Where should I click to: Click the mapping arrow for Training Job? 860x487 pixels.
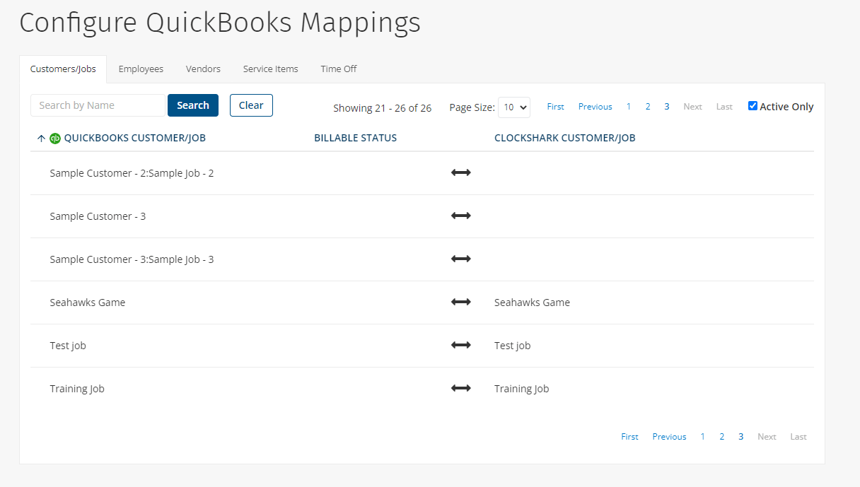461,388
